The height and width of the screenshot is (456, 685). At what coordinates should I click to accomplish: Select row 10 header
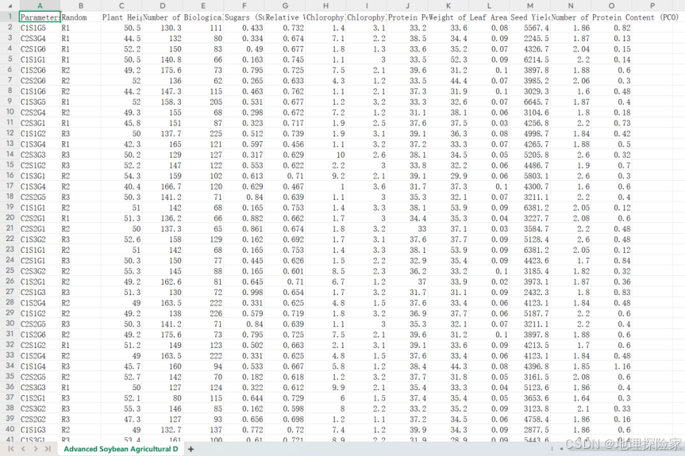[10, 112]
